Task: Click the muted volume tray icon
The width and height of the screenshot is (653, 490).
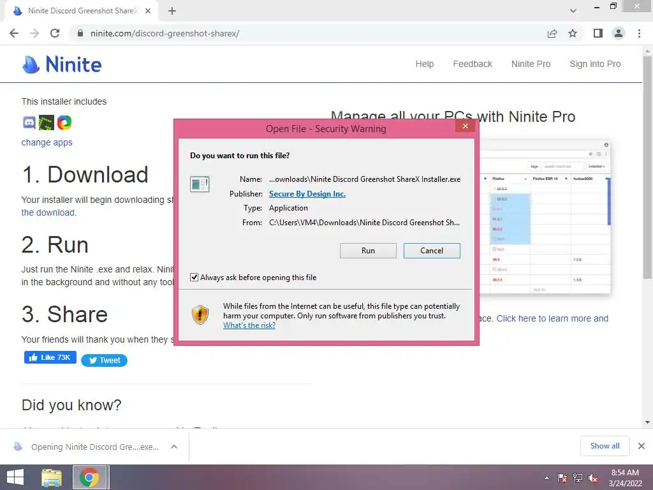Action: pos(593,478)
